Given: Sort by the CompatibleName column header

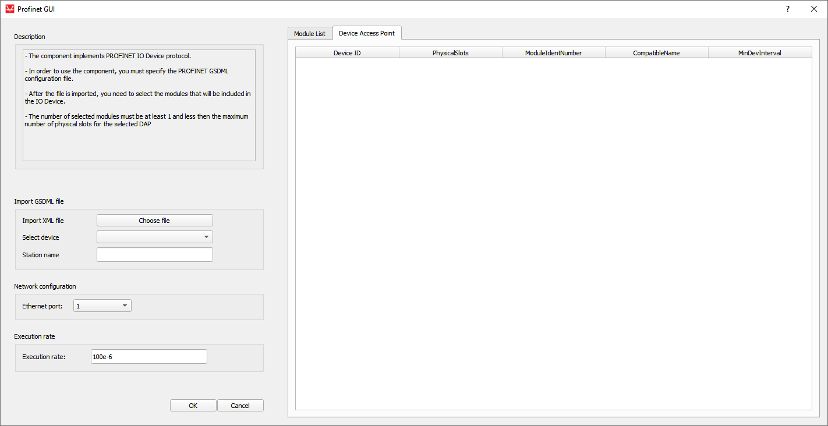Looking at the screenshot, I should click(656, 53).
